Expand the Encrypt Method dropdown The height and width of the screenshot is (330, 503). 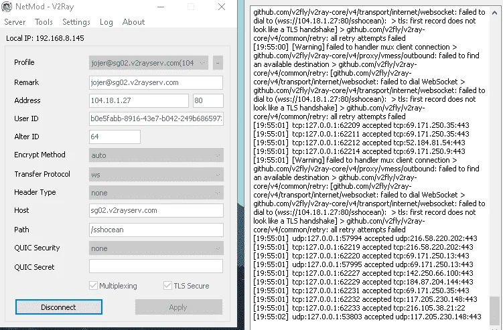156,155
